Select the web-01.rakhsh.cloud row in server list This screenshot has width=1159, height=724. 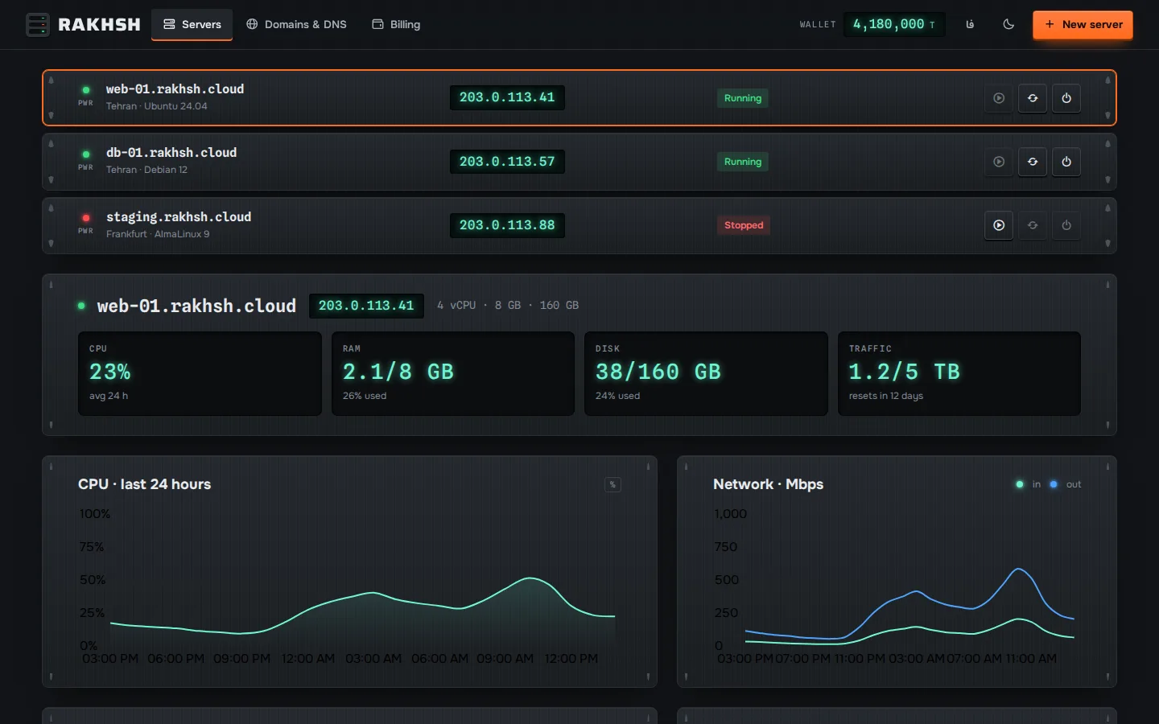coord(579,98)
